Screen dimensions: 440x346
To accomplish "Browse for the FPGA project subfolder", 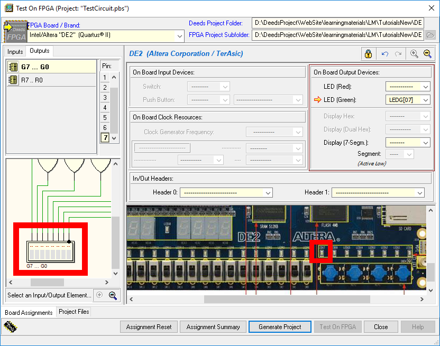I will point(430,35).
